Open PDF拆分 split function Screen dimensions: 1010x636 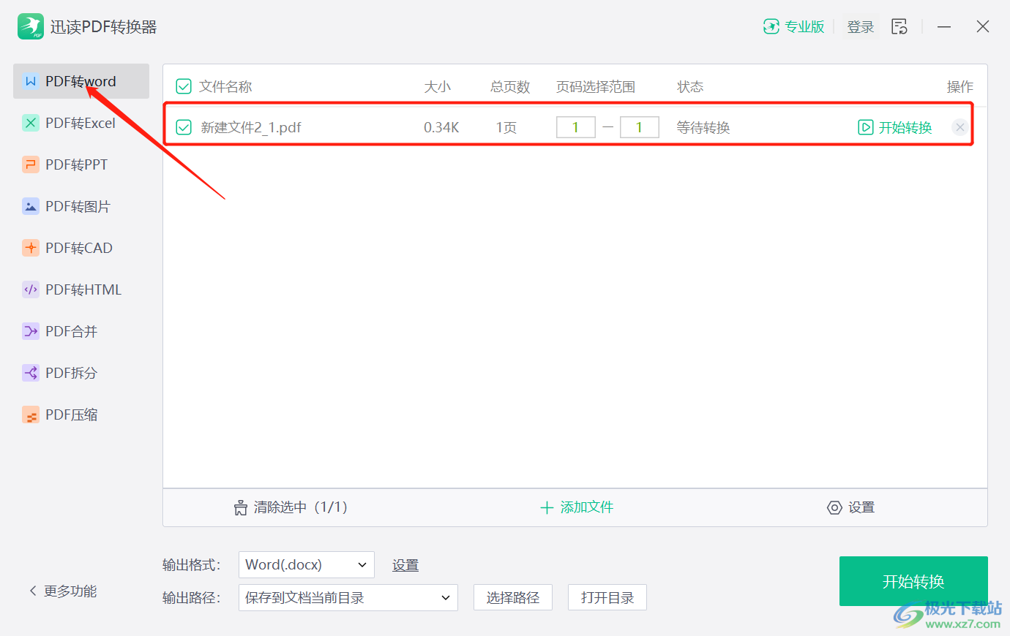pyautogui.click(x=81, y=373)
